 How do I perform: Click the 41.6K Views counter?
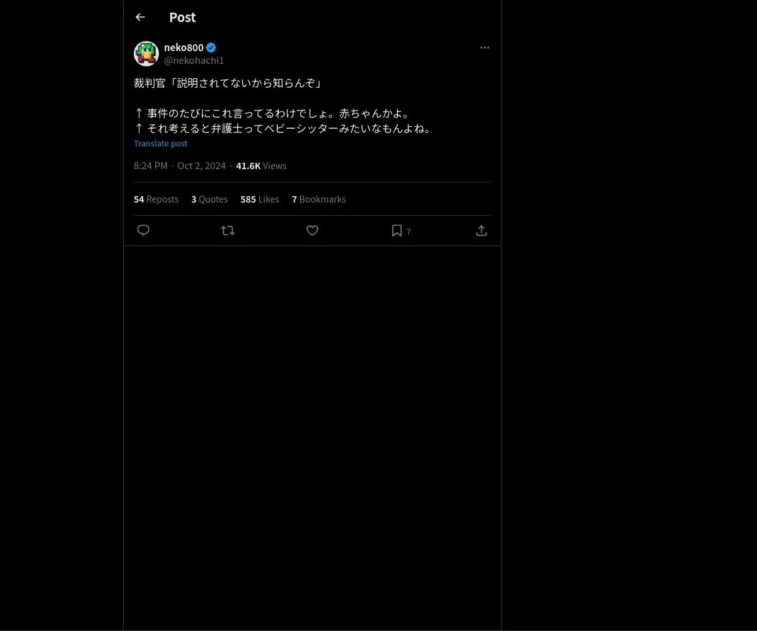pyautogui.click(x=261, y=165)
